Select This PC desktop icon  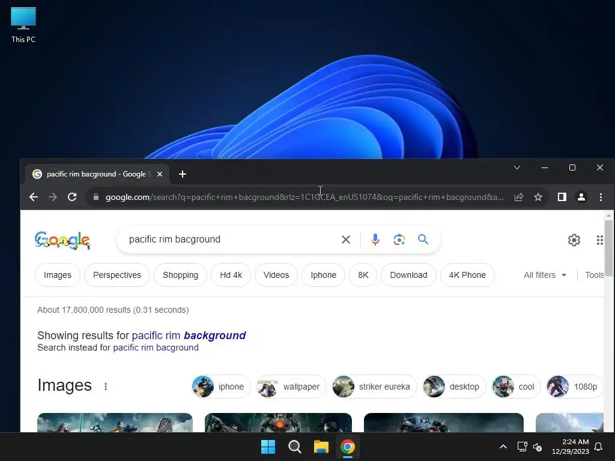[x=23, y=25]
